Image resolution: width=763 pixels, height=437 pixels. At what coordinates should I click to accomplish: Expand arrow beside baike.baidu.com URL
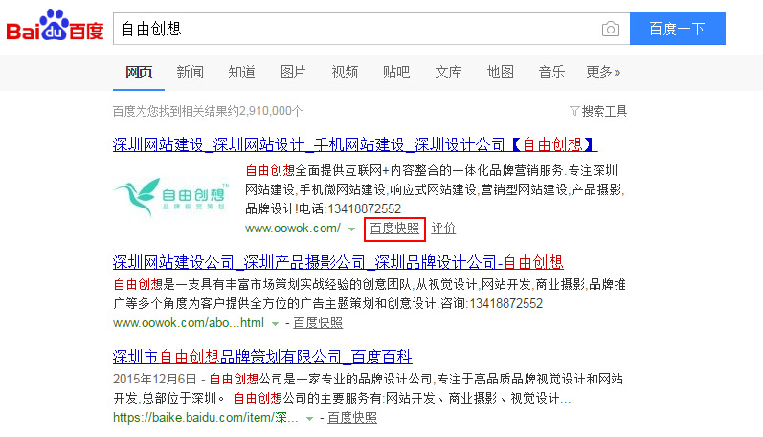click(309, 419)
